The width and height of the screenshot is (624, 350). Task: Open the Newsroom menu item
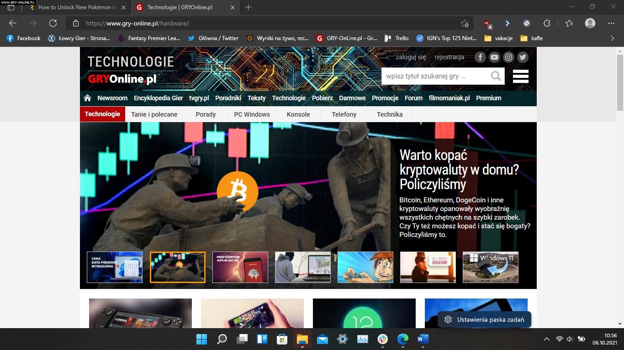[x=112, y=98]
